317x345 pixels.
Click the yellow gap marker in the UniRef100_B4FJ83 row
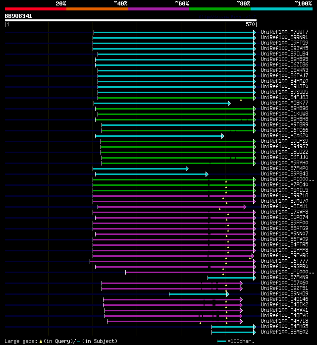241,100
